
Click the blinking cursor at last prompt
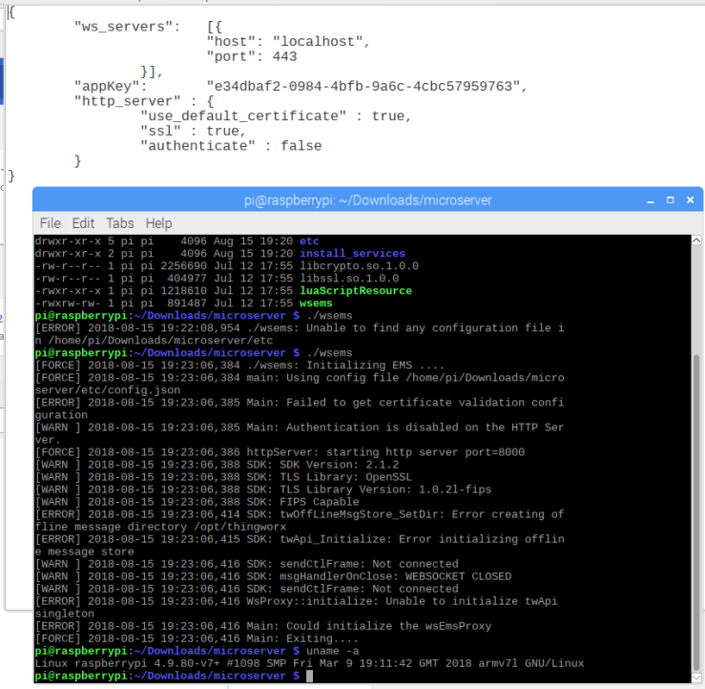[x=309, y=676]
